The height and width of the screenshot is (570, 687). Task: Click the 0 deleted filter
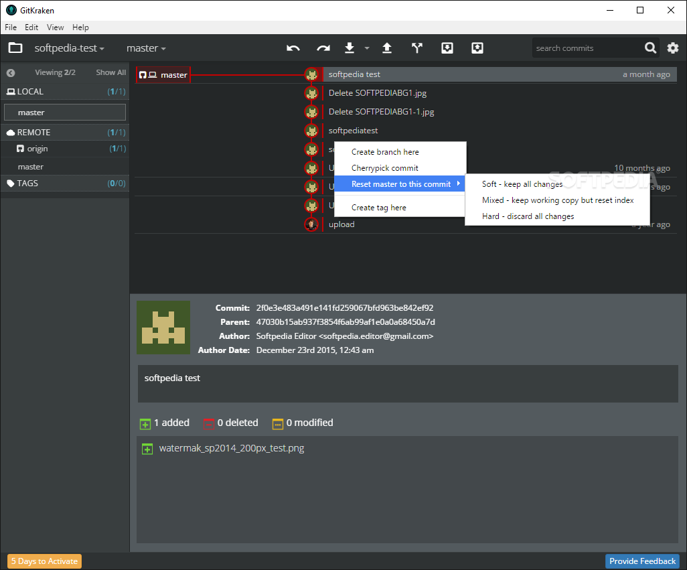[231, 423]
